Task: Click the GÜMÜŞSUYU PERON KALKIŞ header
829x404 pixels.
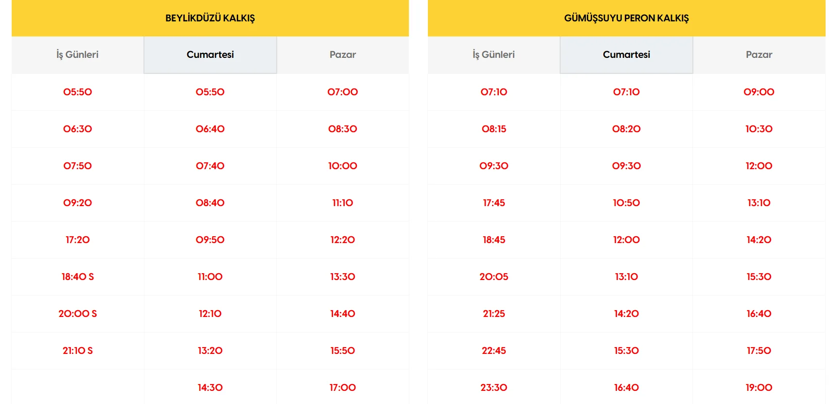Action: [x=626, y=18]
